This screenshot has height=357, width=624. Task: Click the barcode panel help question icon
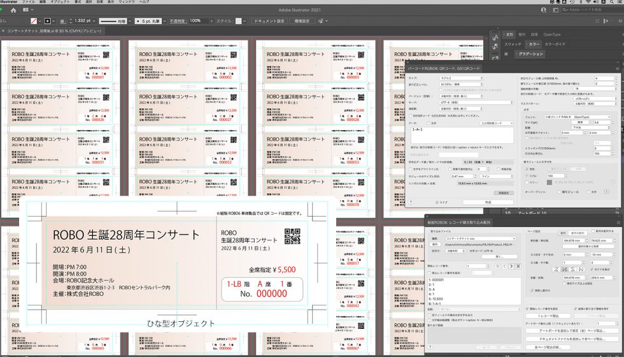tap(411, 203)
